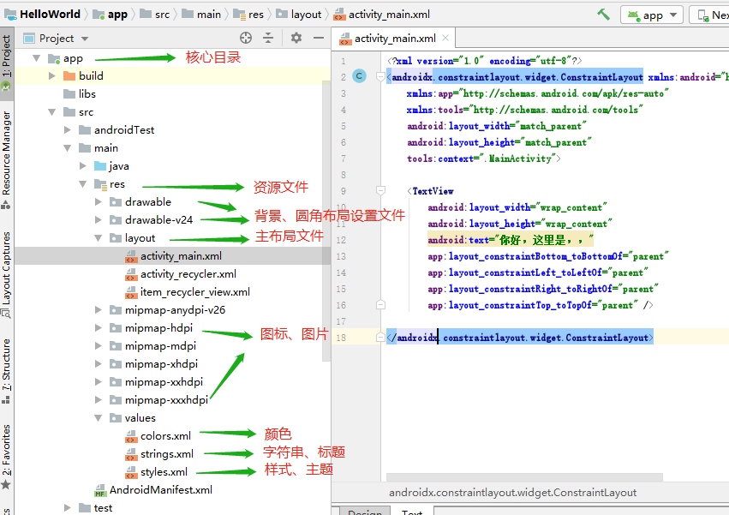729x515 pixels.
Task: Click the res breadcrumb in navigation bar
Action: 248,15
